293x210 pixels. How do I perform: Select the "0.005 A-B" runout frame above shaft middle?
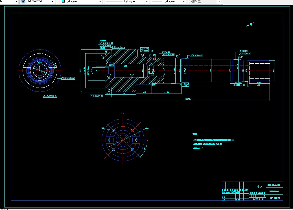pyautogui.click(x=196, y=55)
